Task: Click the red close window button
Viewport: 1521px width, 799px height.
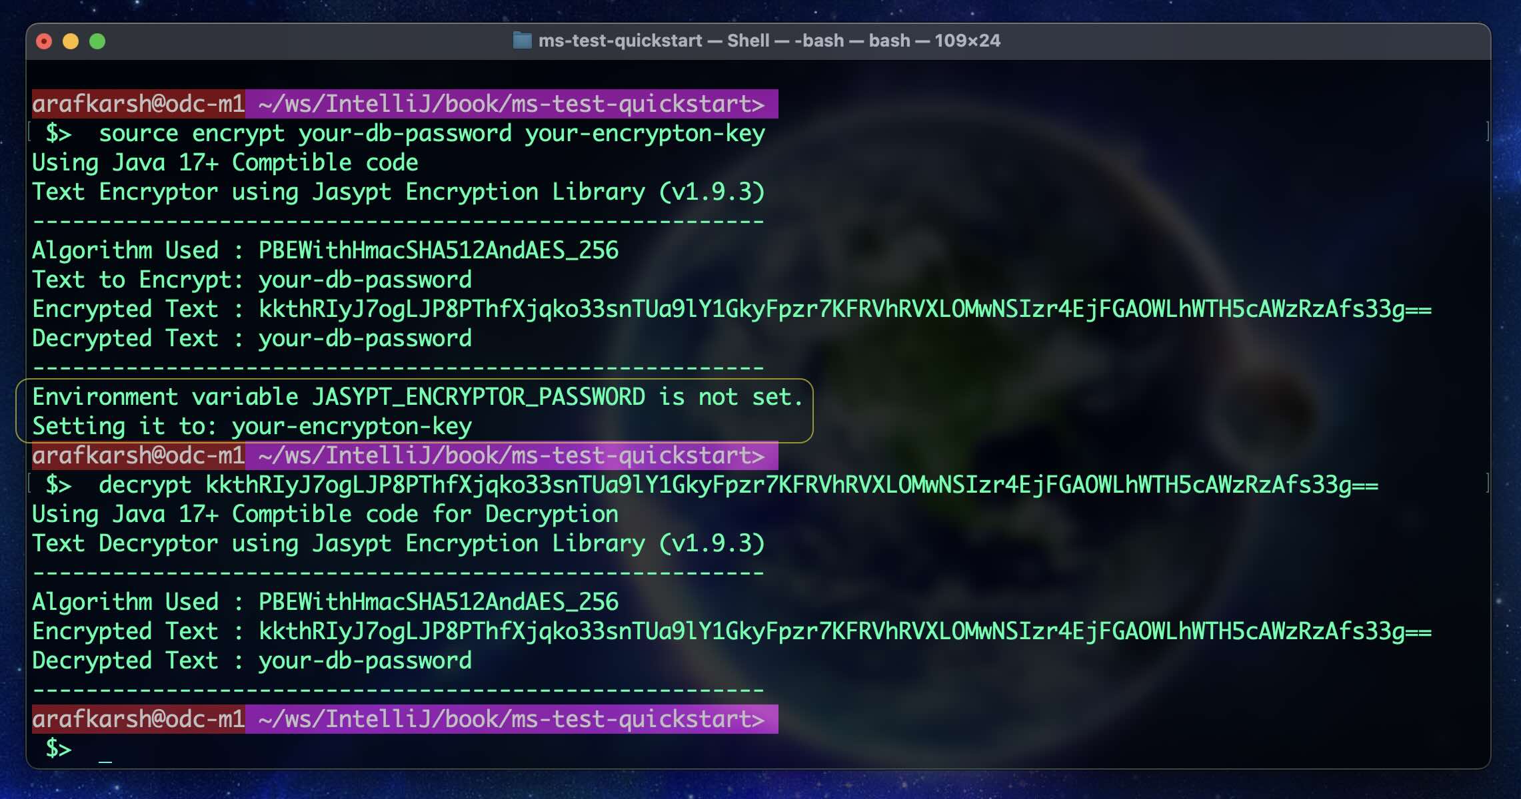Action: click(44, 41)
